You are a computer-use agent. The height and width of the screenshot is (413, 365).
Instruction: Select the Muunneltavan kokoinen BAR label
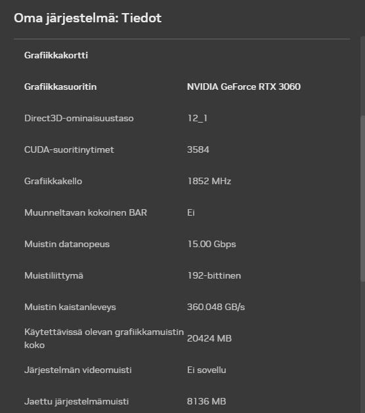pos(85,212)
